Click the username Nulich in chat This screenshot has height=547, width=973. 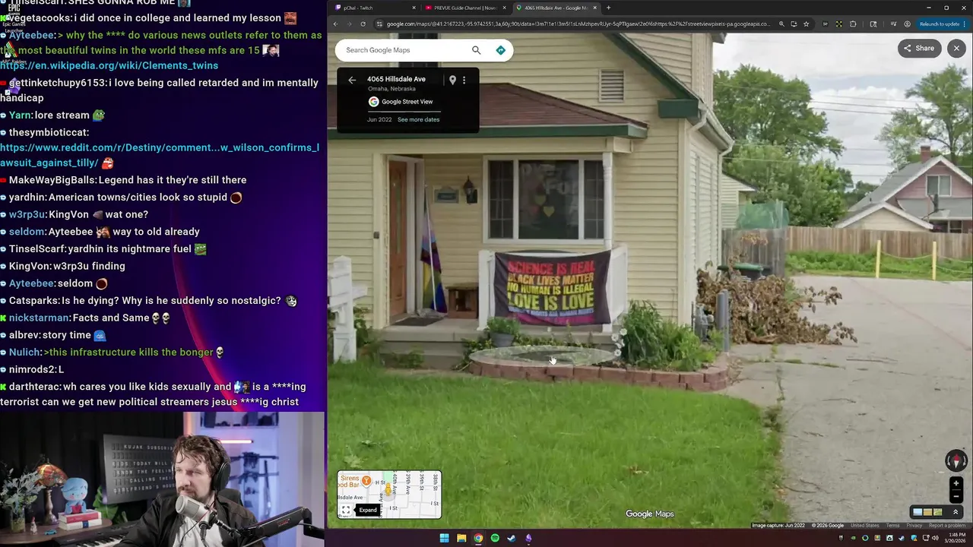pyautogui.click(x=25, y=353)
